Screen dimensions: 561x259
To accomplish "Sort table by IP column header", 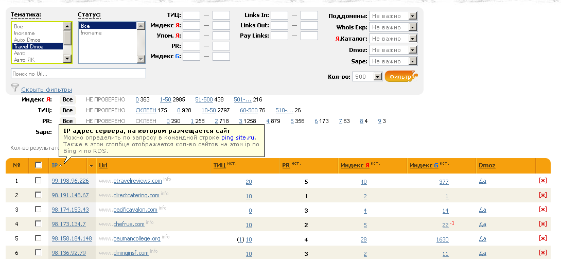I will click(55, 165).
